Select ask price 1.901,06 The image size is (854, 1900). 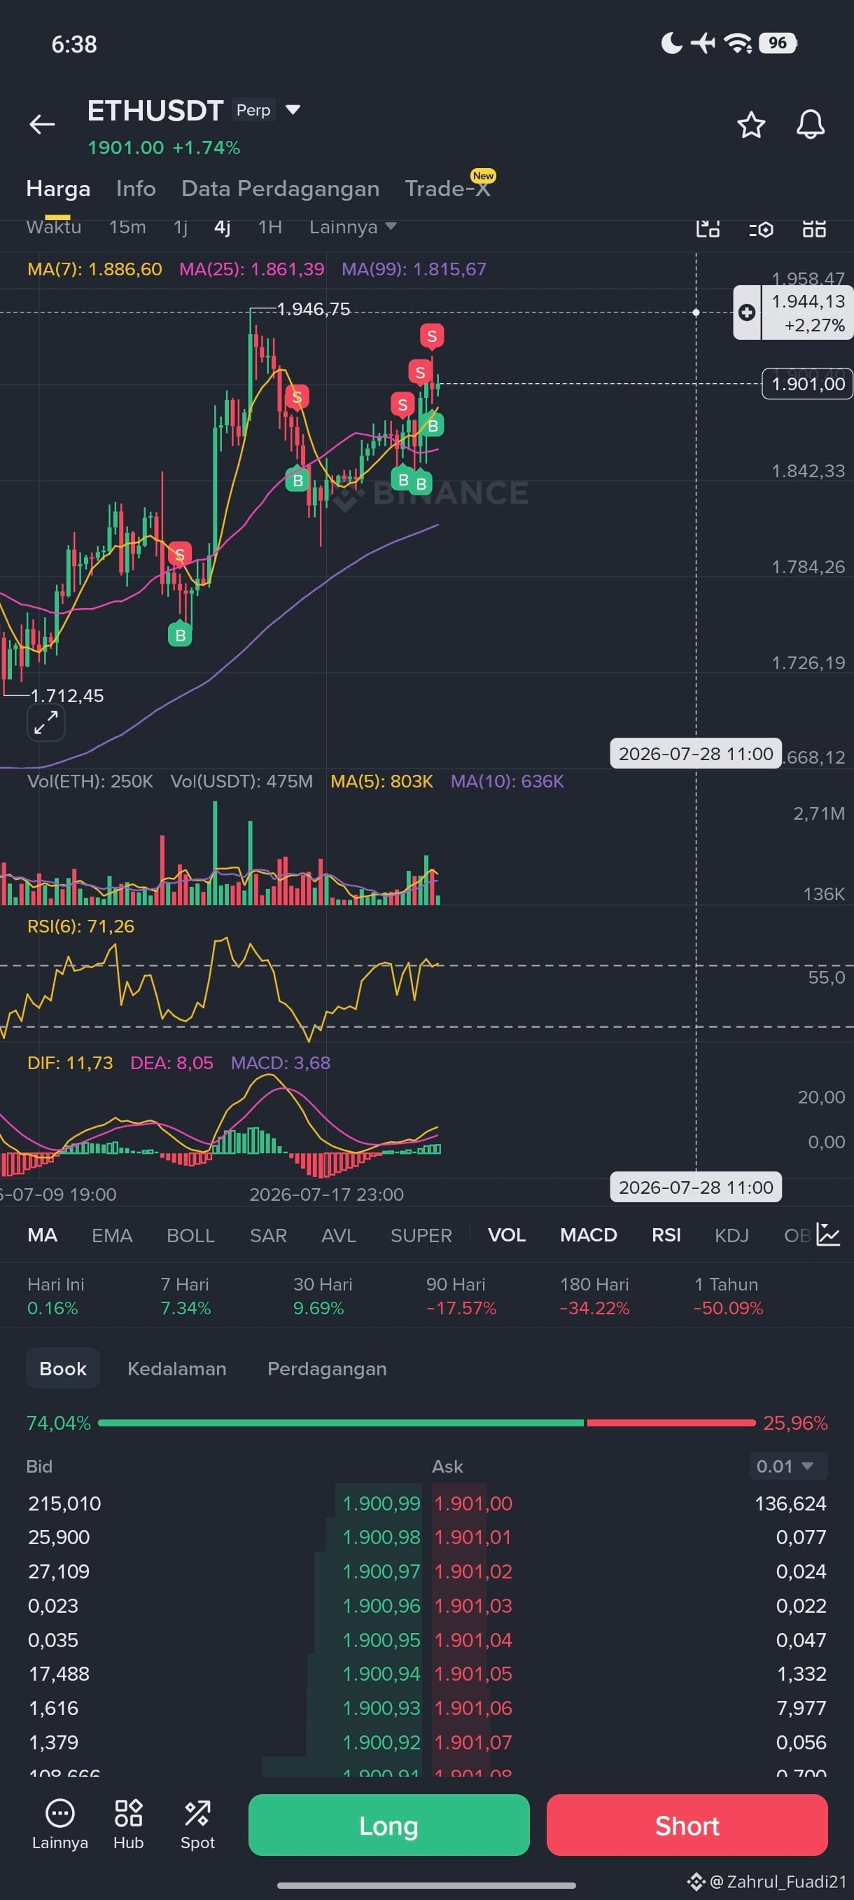pyautogui.click(x=473, y=1708)
